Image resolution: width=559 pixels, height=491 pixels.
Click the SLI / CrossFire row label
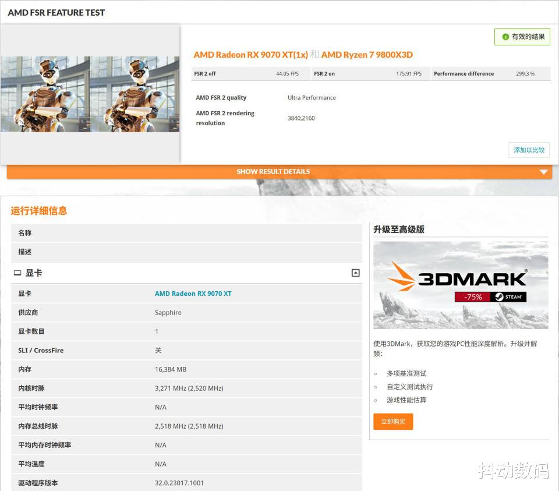pos(41,350)
